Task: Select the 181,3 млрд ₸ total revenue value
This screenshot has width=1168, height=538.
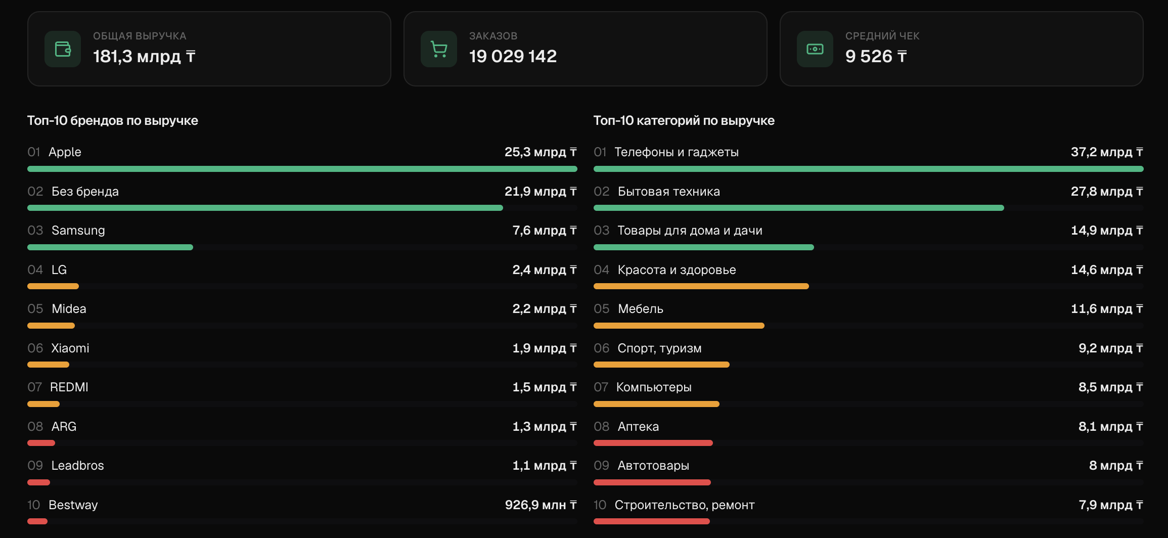Action: [144, 56]
